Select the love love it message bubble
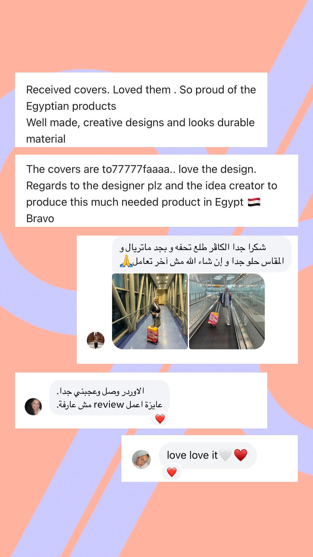The image size is (313, 557). (208, 455)
